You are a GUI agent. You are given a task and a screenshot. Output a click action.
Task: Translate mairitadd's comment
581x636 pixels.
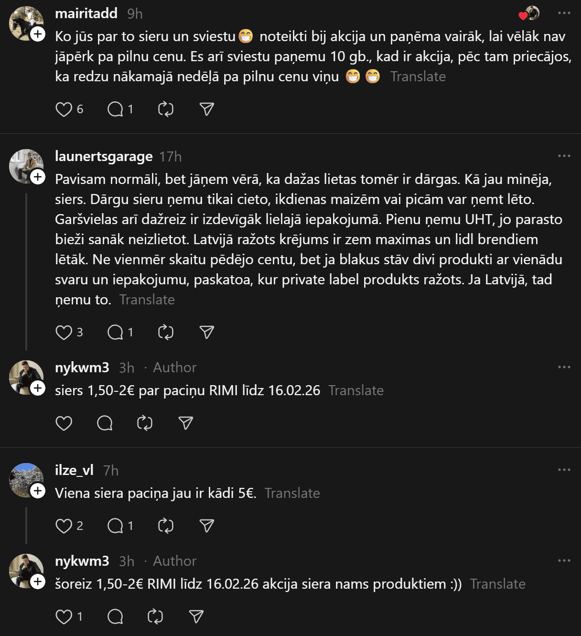(418, 76)
